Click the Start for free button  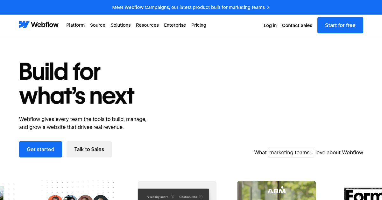coord(340,25)
